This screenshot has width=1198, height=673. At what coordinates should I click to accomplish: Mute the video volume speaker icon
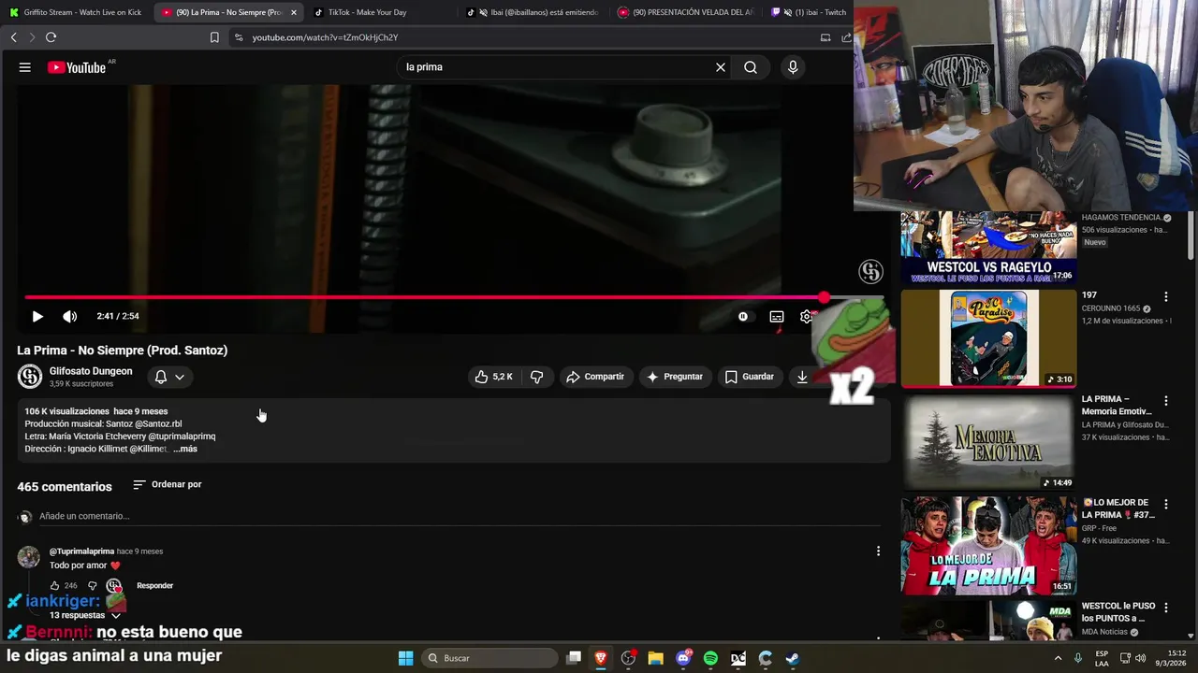(70, 316)
